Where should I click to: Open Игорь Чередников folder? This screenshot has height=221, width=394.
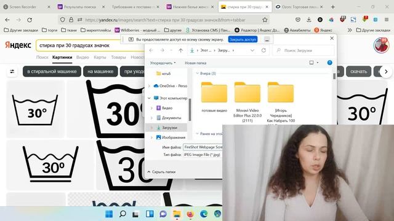coord(281,102)
